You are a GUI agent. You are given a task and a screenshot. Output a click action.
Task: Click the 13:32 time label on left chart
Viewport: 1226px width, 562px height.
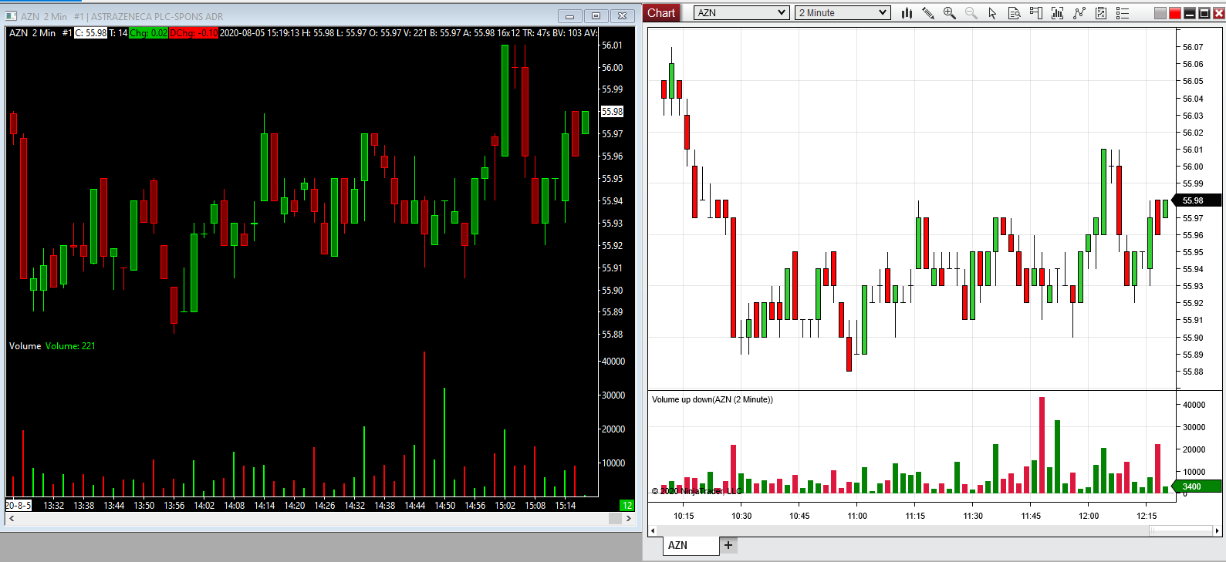[x=54, y=506]
